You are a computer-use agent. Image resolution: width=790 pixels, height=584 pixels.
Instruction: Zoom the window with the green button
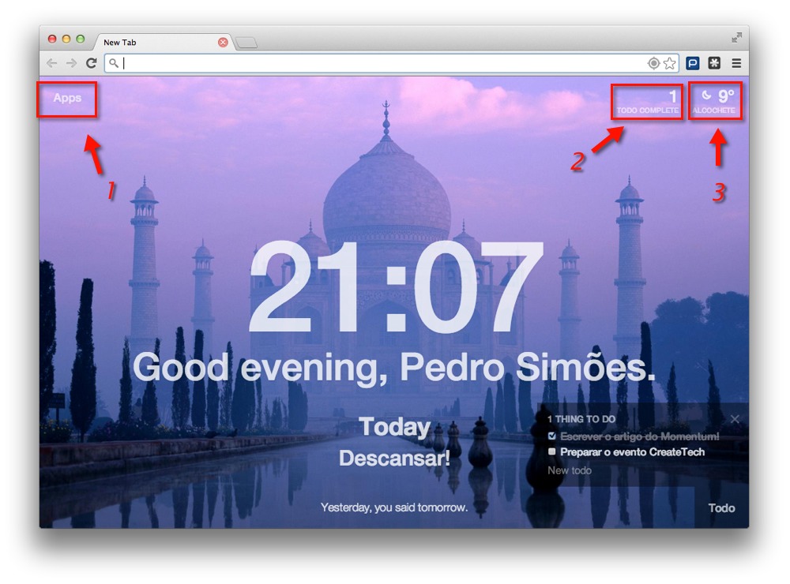point(80,39)
